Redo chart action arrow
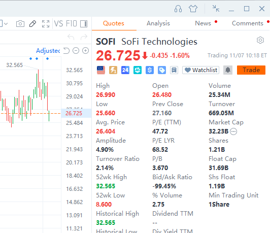Viewport: 270px width, 233px height. pos(84,37)
